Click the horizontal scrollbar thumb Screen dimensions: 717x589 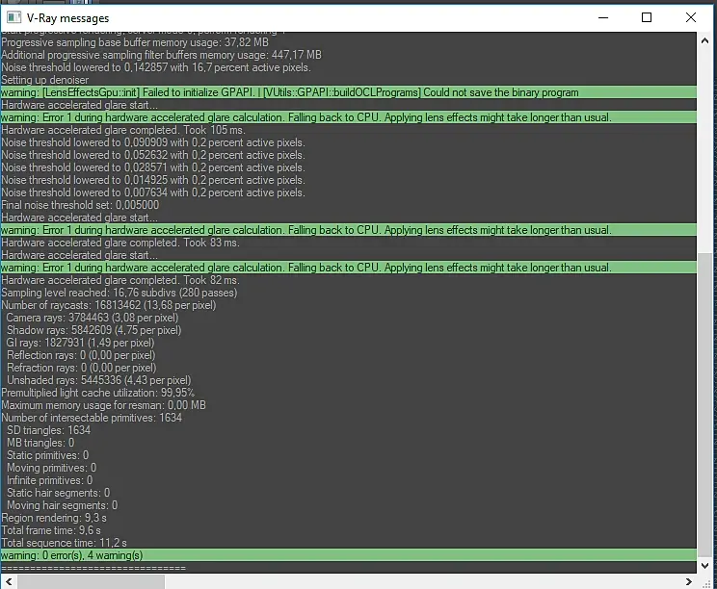click(x=91, y=581)
